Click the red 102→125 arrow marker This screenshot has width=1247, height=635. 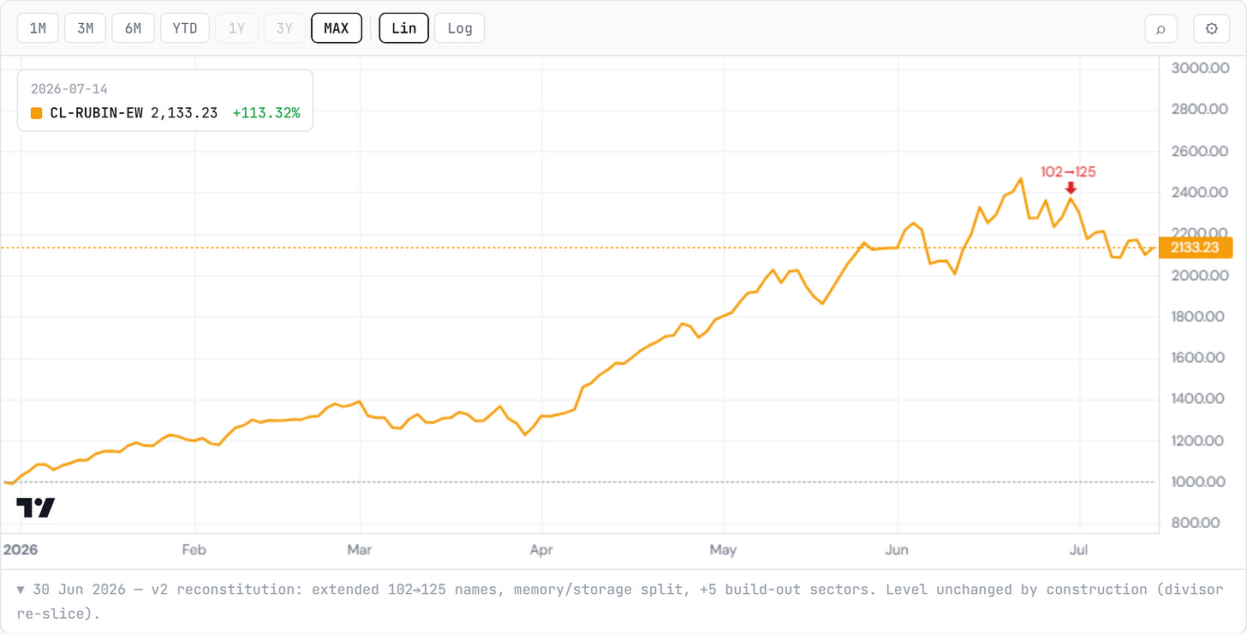tap(1071, 188)
